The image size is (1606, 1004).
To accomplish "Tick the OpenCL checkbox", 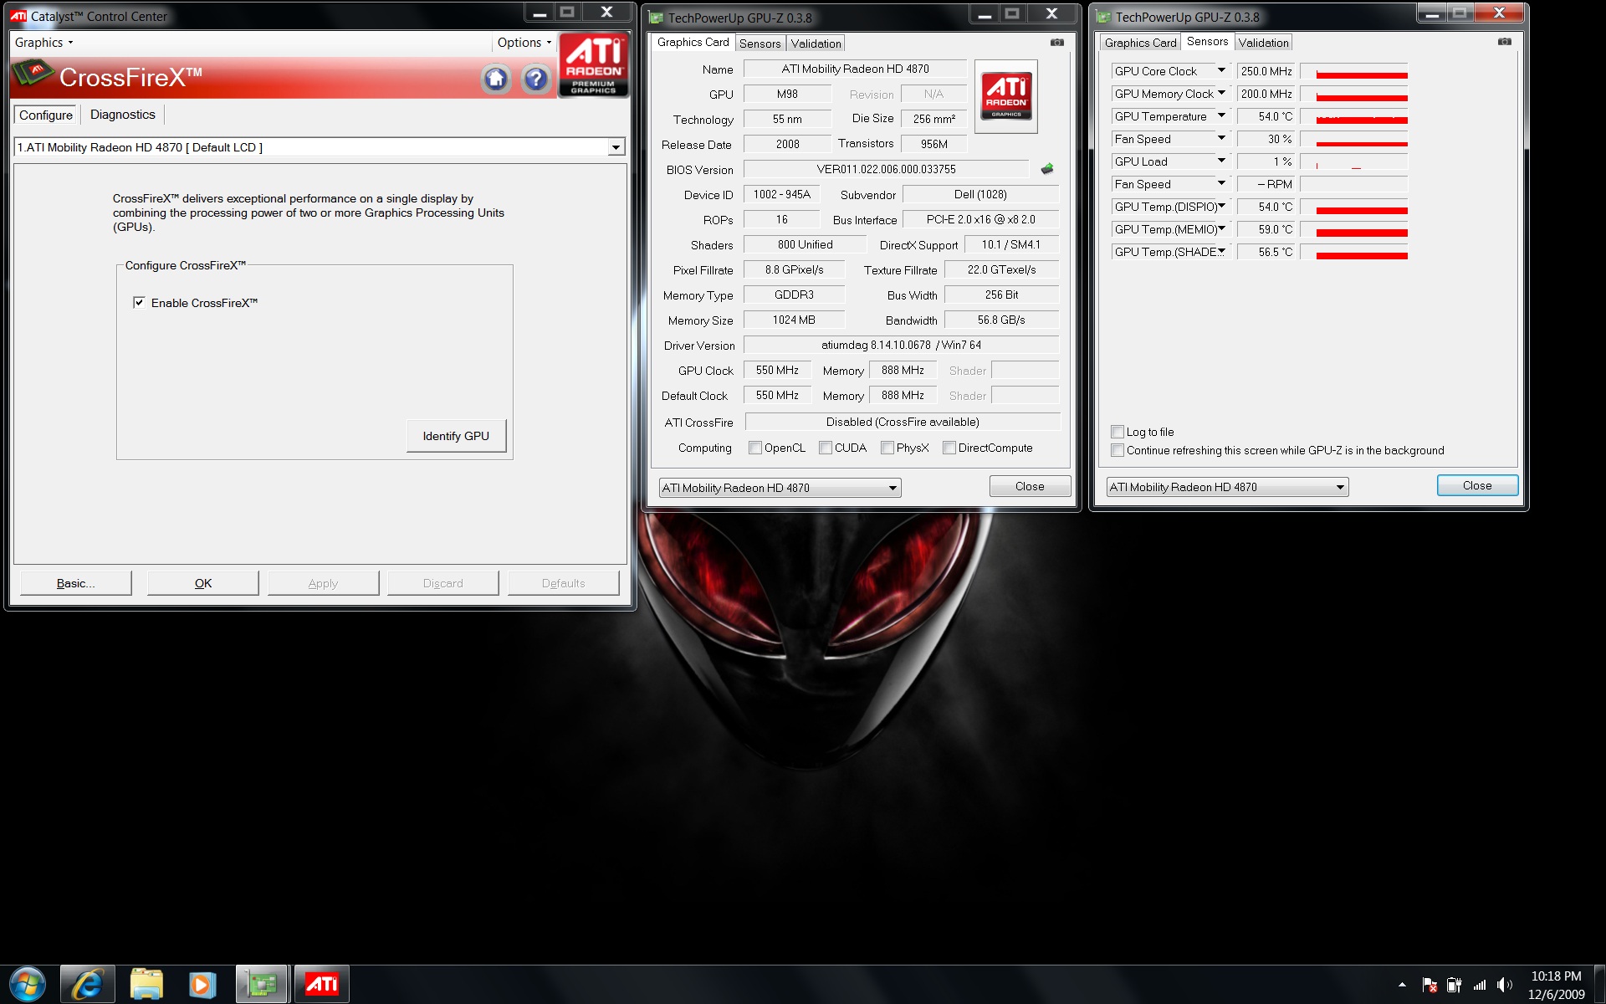I will (755, 448).
